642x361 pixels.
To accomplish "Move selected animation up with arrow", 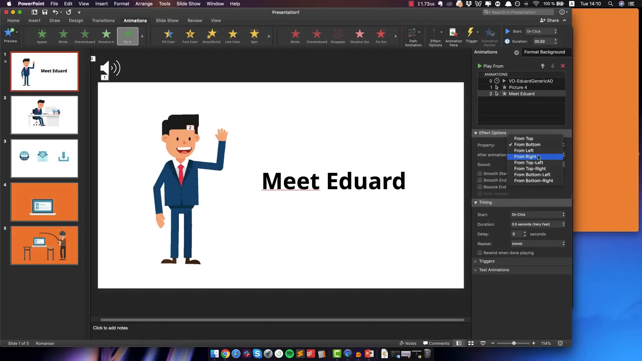I will [542, 66].
